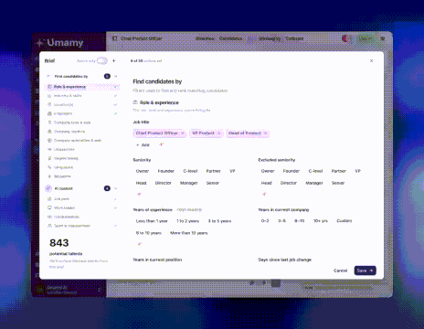This screenshot has height=329, width=424.
Task: Toggle the switch next to Brief header
Action: pyautogui.click(x=102, y=61)
